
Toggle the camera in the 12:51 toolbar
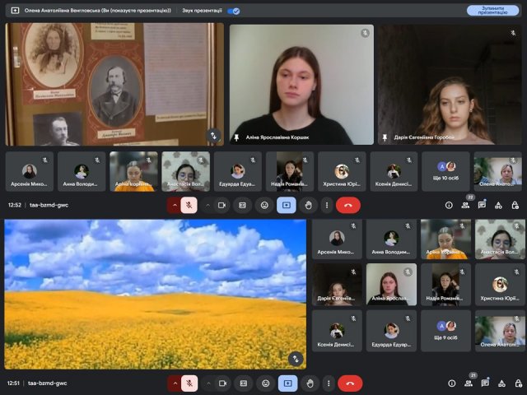222,383
